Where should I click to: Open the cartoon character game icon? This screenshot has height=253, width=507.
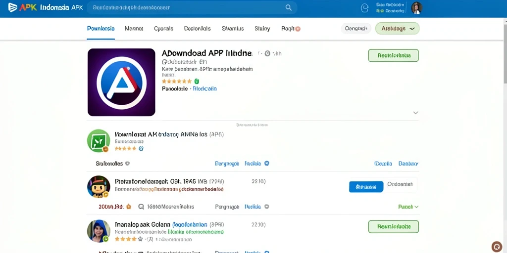pyautogui.click(x=99, y=186)
